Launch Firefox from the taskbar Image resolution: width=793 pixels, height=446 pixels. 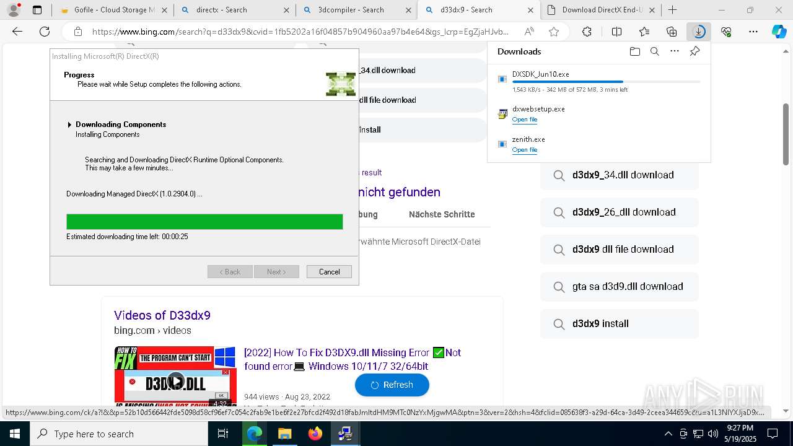pos(315,434)
